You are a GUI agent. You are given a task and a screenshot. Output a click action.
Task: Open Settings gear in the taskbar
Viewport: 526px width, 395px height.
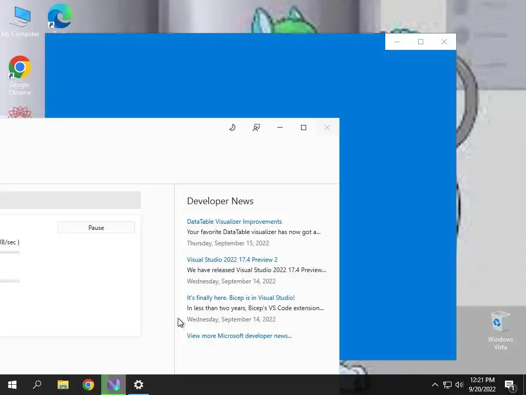coord(139,385)
